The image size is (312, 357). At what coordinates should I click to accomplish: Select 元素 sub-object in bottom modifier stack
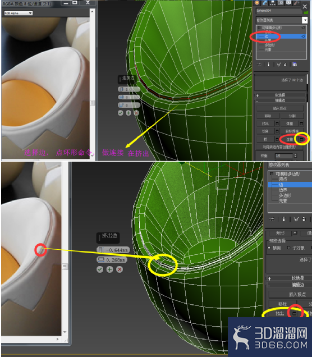tap(283, 201)
